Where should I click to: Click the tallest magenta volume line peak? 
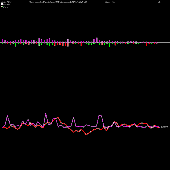[46, 113]
